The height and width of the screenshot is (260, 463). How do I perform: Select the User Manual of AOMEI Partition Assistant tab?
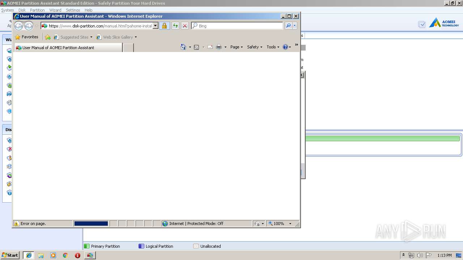pos(68,48)
